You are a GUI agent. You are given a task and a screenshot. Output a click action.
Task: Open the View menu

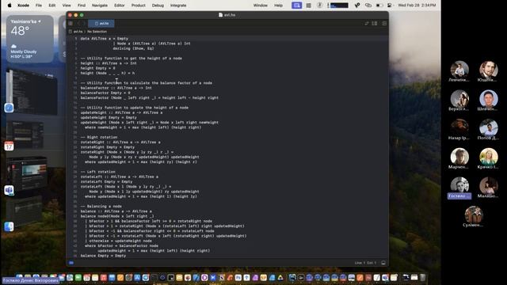[x=67, y=6]
